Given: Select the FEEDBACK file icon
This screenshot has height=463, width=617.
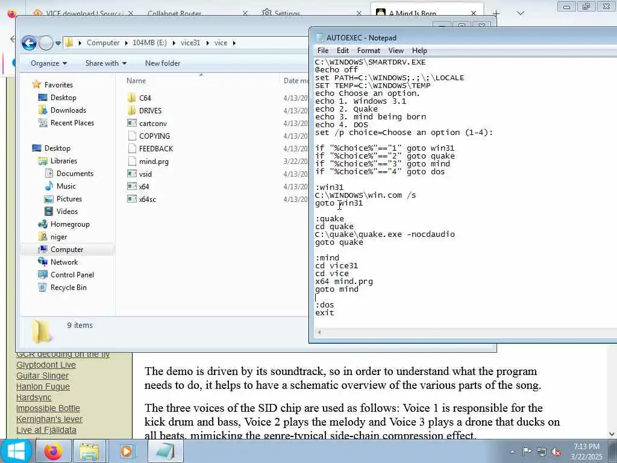Looking at the screenshot, I should pyautogui.click(x=132, y=148).
